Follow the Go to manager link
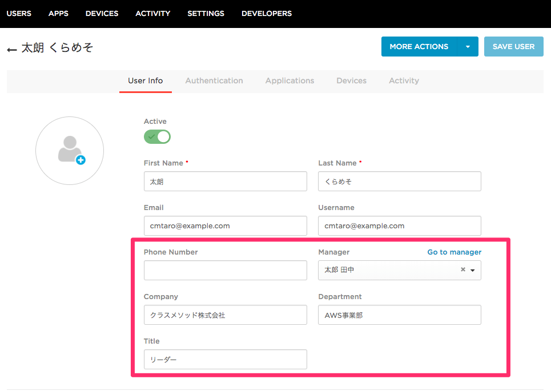Viewport: 551px width, 391px height. [x=454, y=252]
